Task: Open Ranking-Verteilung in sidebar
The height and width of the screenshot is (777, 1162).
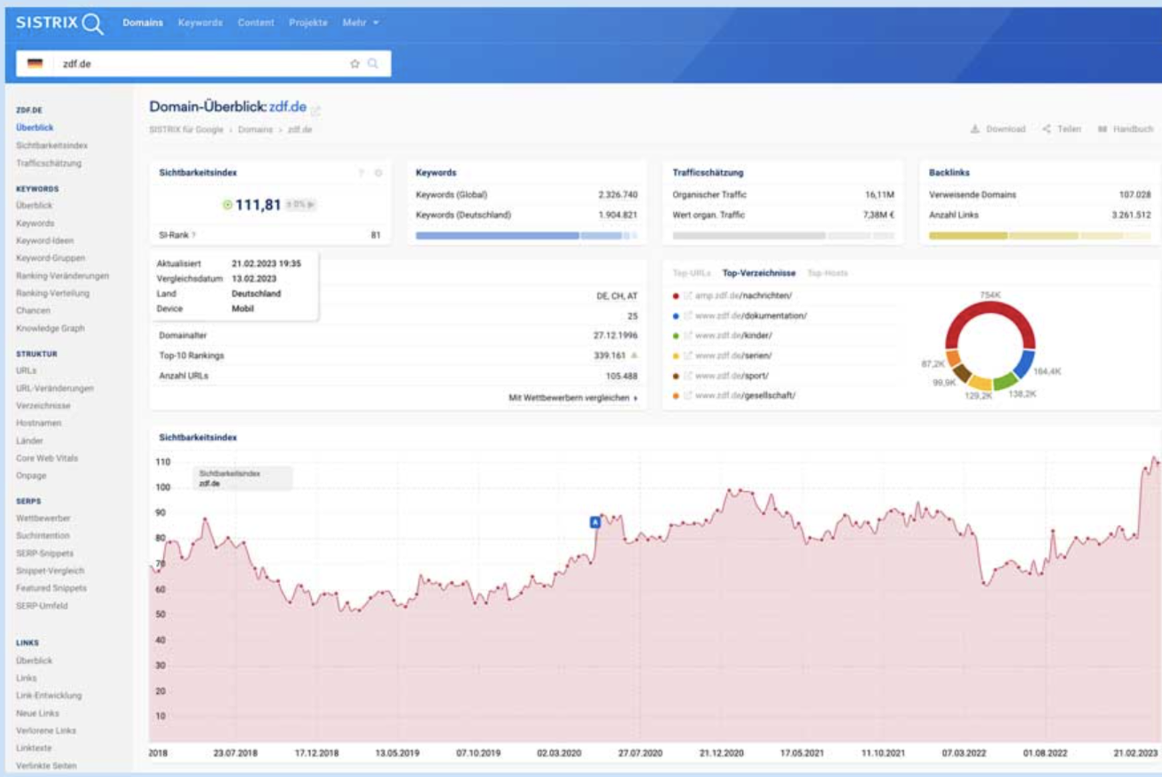Action: (x=53, y=293)
